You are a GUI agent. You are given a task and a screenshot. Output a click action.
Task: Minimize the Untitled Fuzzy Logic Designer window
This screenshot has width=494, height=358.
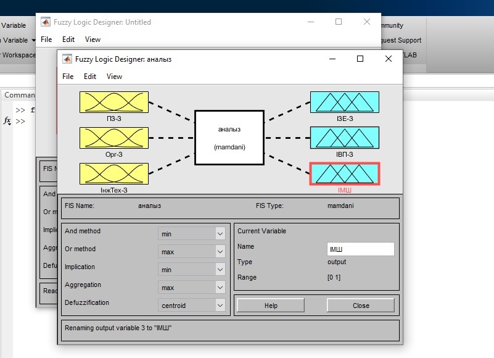[x=311, y=22]
